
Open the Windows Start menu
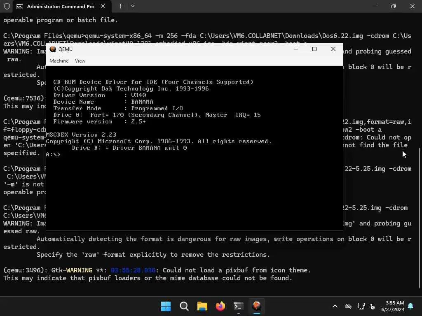point(166,306)
